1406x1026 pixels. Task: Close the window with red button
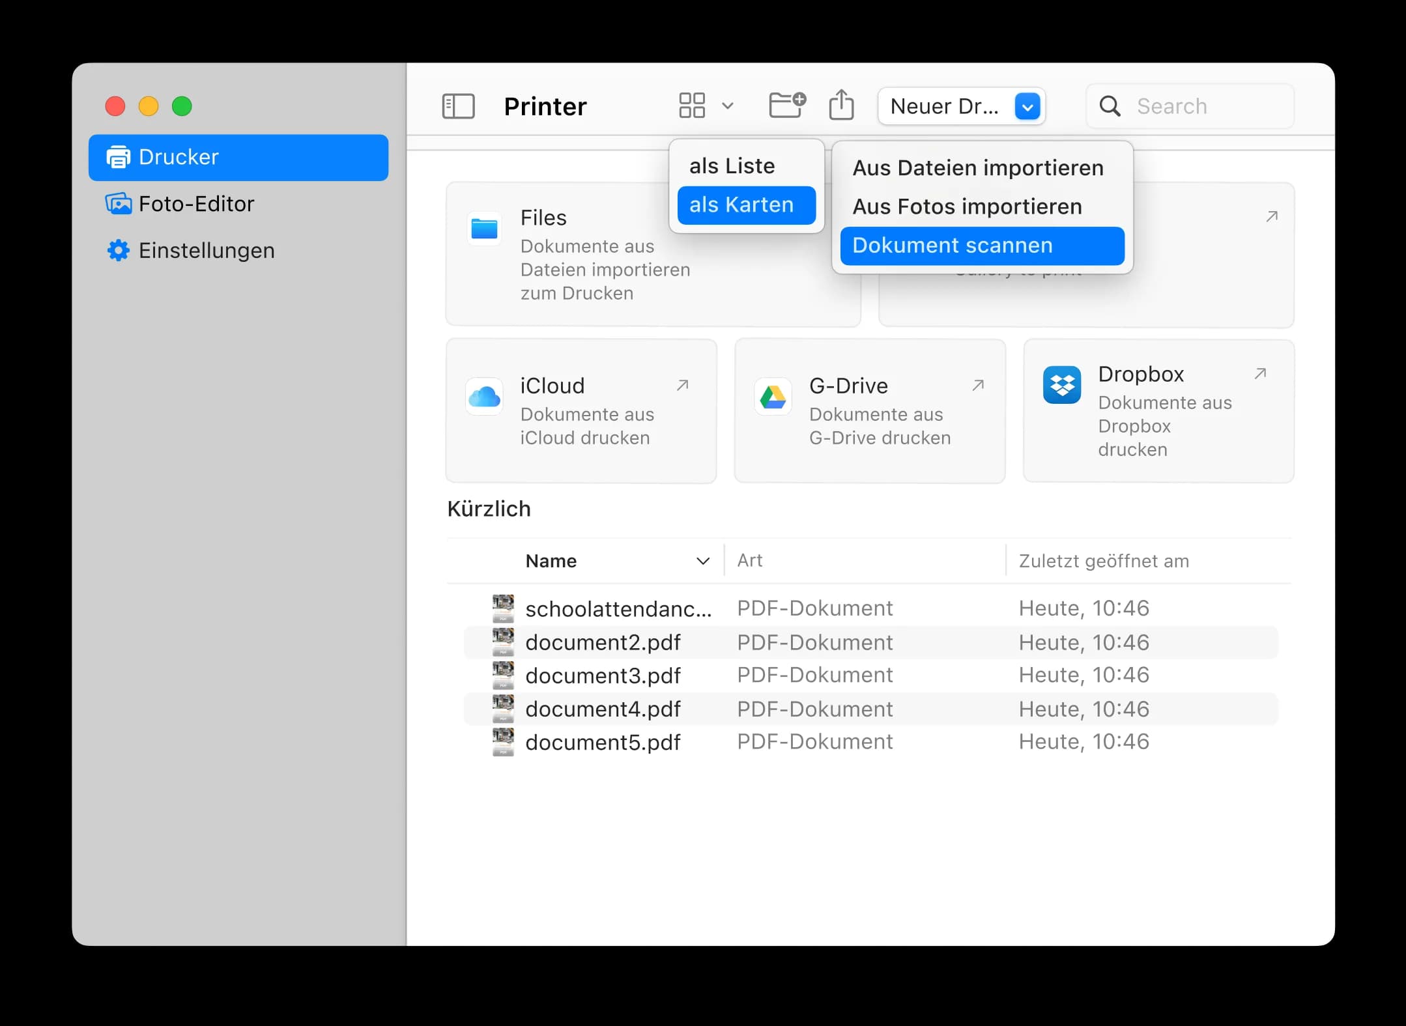click(x=115, y=106)
